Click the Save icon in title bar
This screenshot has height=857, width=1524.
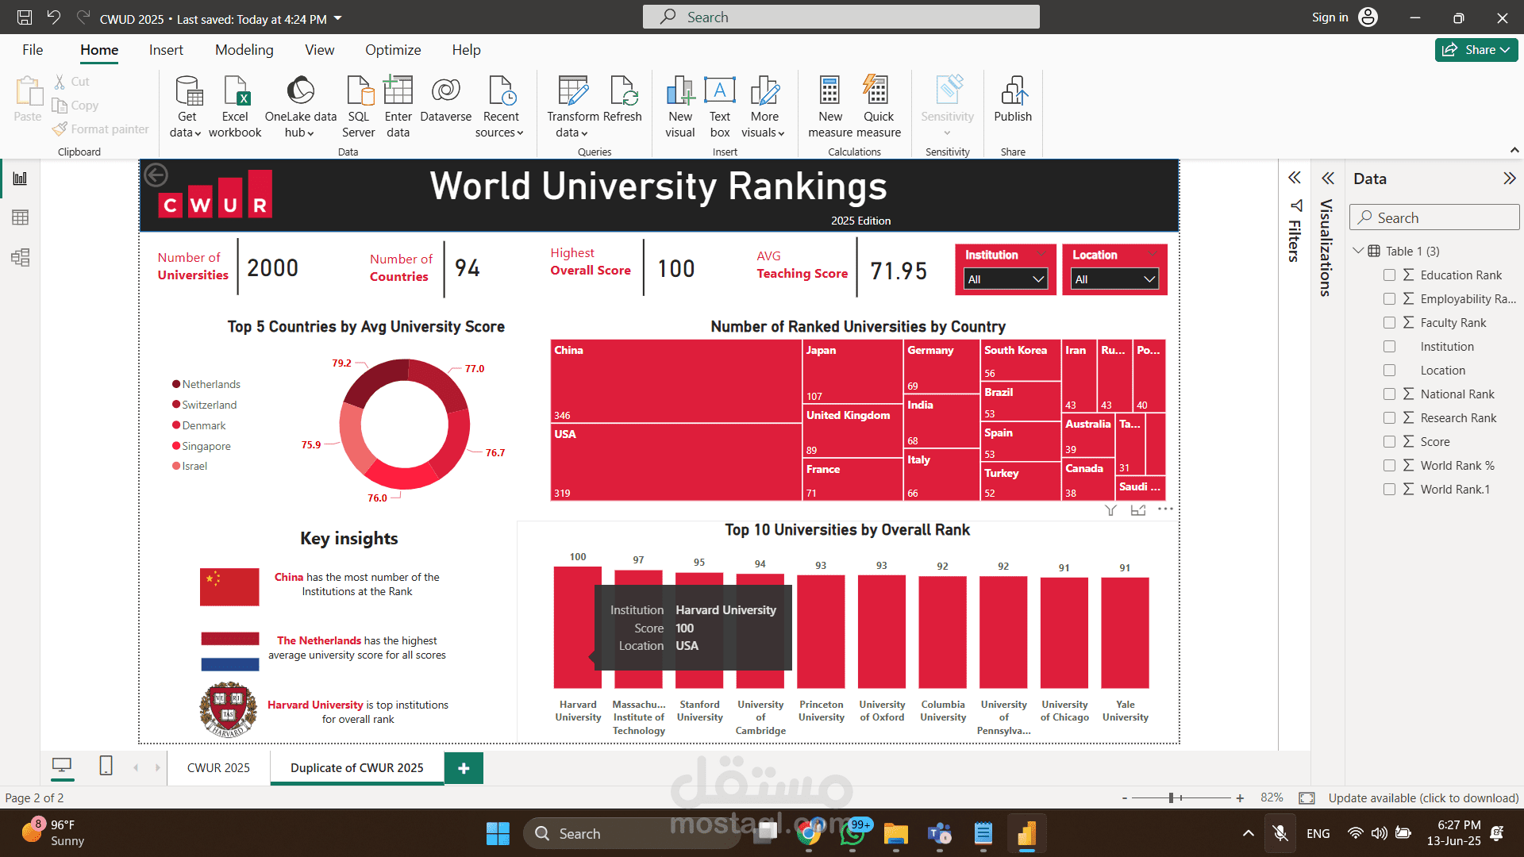25,17
